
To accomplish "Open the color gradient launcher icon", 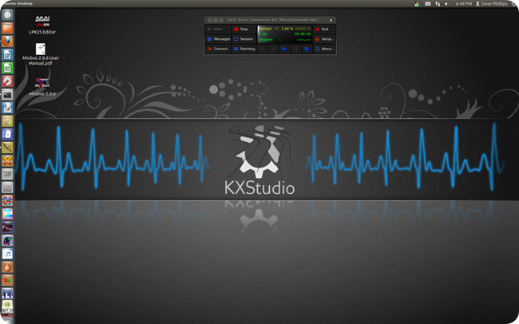I will 7,214.
